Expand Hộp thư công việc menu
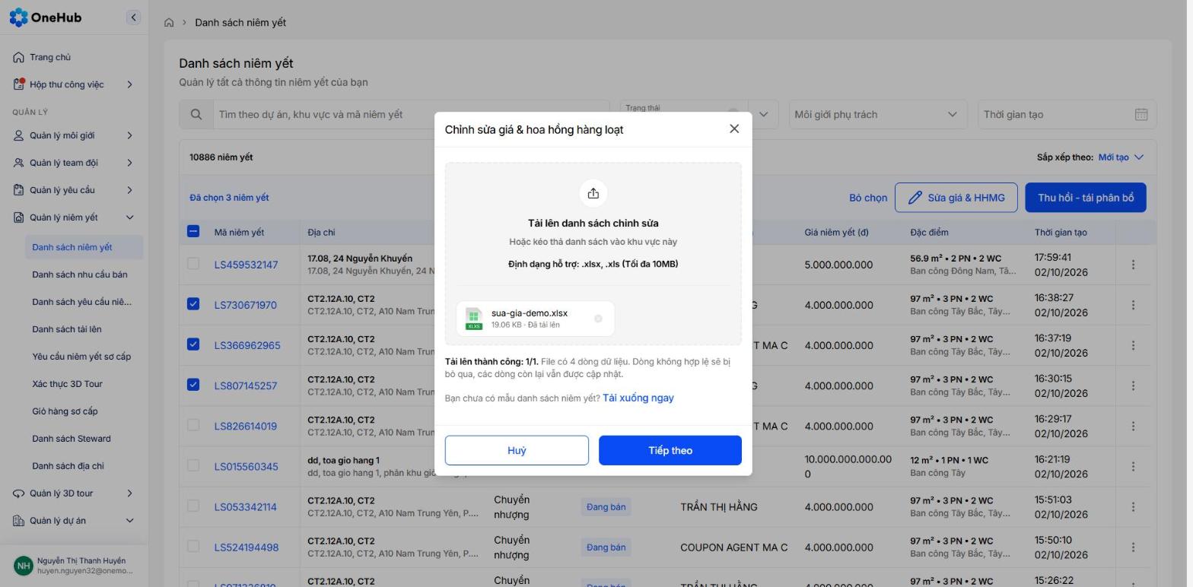Viewport: 1193px width, 587px height. (x=74, y=84)
